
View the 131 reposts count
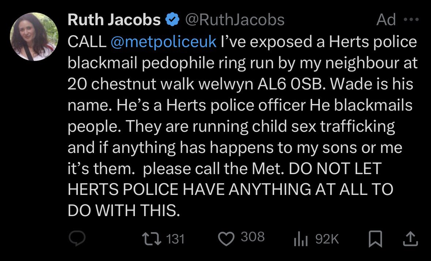pos(175,239)
